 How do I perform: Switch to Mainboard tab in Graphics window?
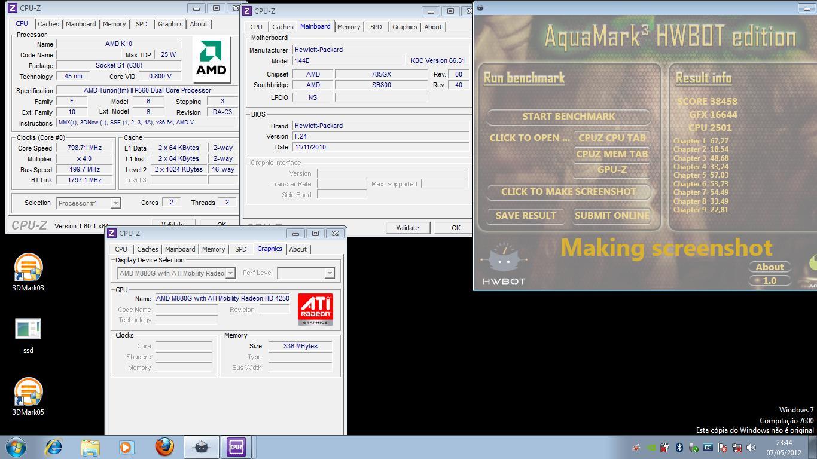(180, 249)
